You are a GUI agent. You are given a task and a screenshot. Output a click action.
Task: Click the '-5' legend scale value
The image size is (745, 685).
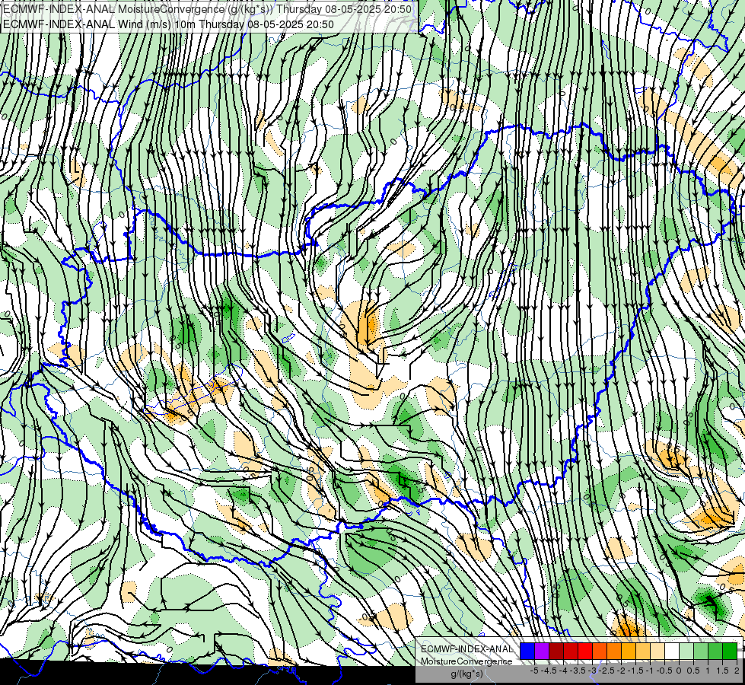pos(534,671)
